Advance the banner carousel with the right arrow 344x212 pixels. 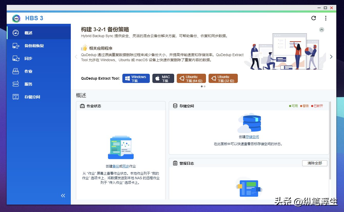(x=331, y=57)
